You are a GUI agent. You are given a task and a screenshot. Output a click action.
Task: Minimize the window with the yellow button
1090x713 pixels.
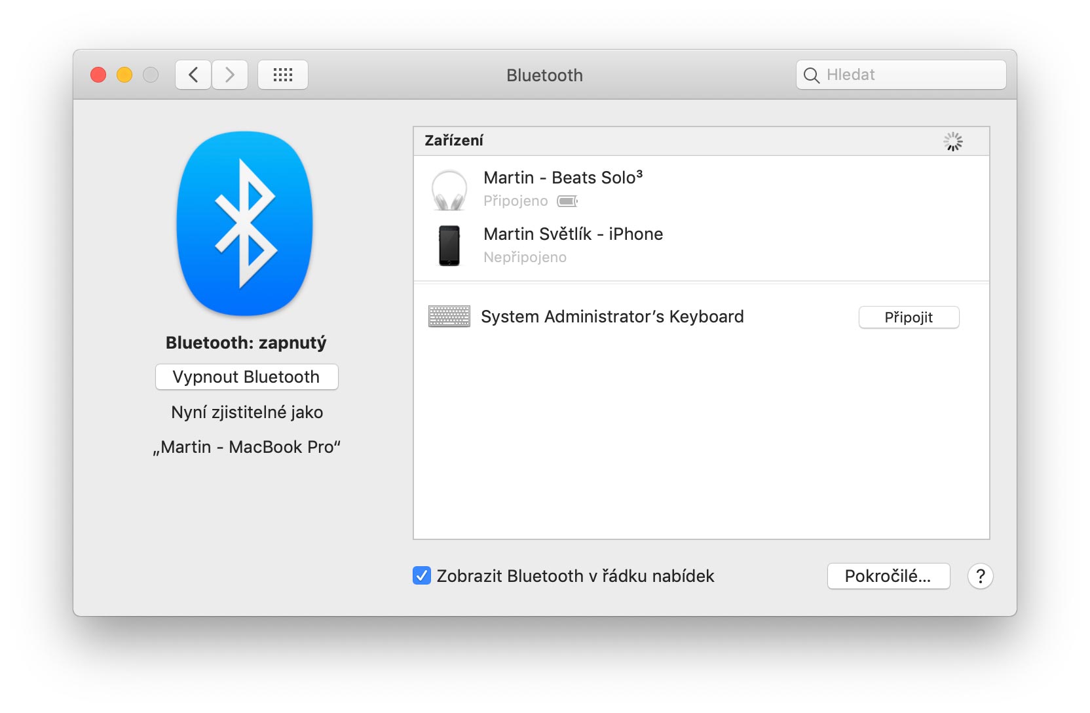(124, 75)
